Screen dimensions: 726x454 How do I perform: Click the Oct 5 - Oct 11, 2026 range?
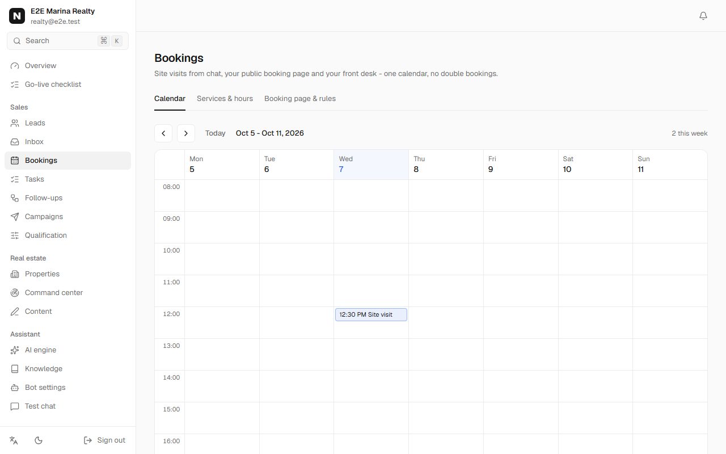[270, 133]
